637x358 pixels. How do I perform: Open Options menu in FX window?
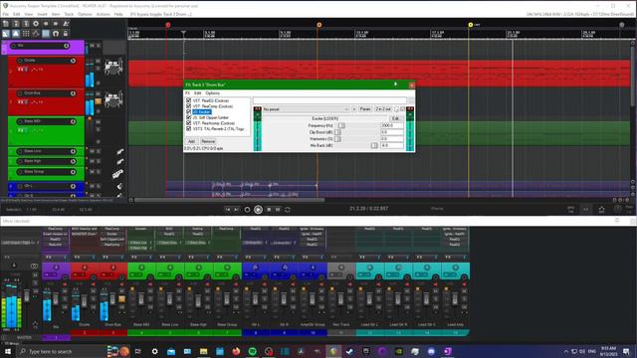(x=212, y=92)
